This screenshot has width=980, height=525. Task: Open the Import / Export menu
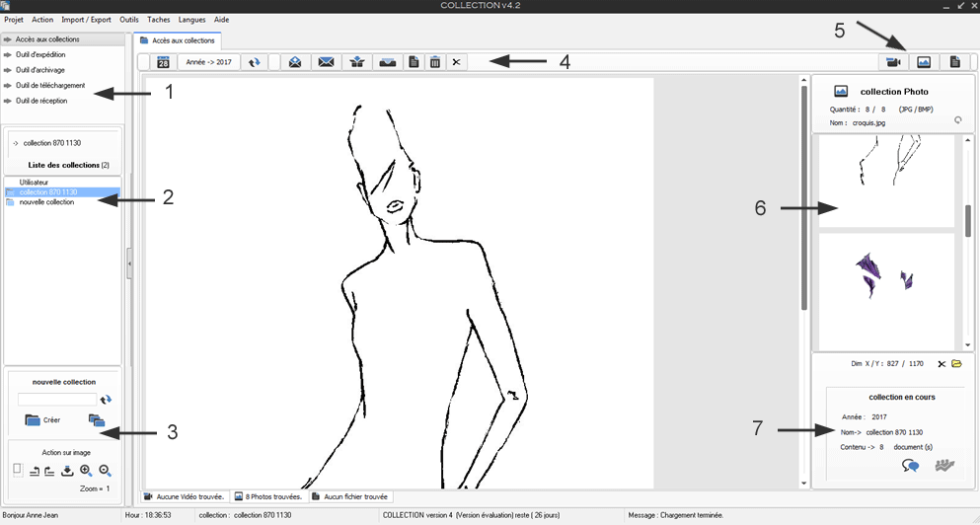click(x=86, y=20)
